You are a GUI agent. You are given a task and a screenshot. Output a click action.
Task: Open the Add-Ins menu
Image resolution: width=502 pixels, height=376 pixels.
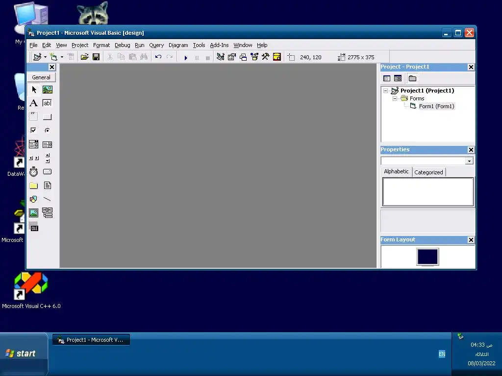[x=219, y=45]
